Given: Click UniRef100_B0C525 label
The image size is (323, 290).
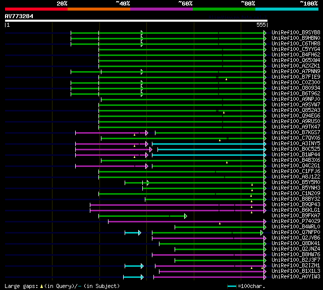Looking at the screenshot, I should click(296, 149).
